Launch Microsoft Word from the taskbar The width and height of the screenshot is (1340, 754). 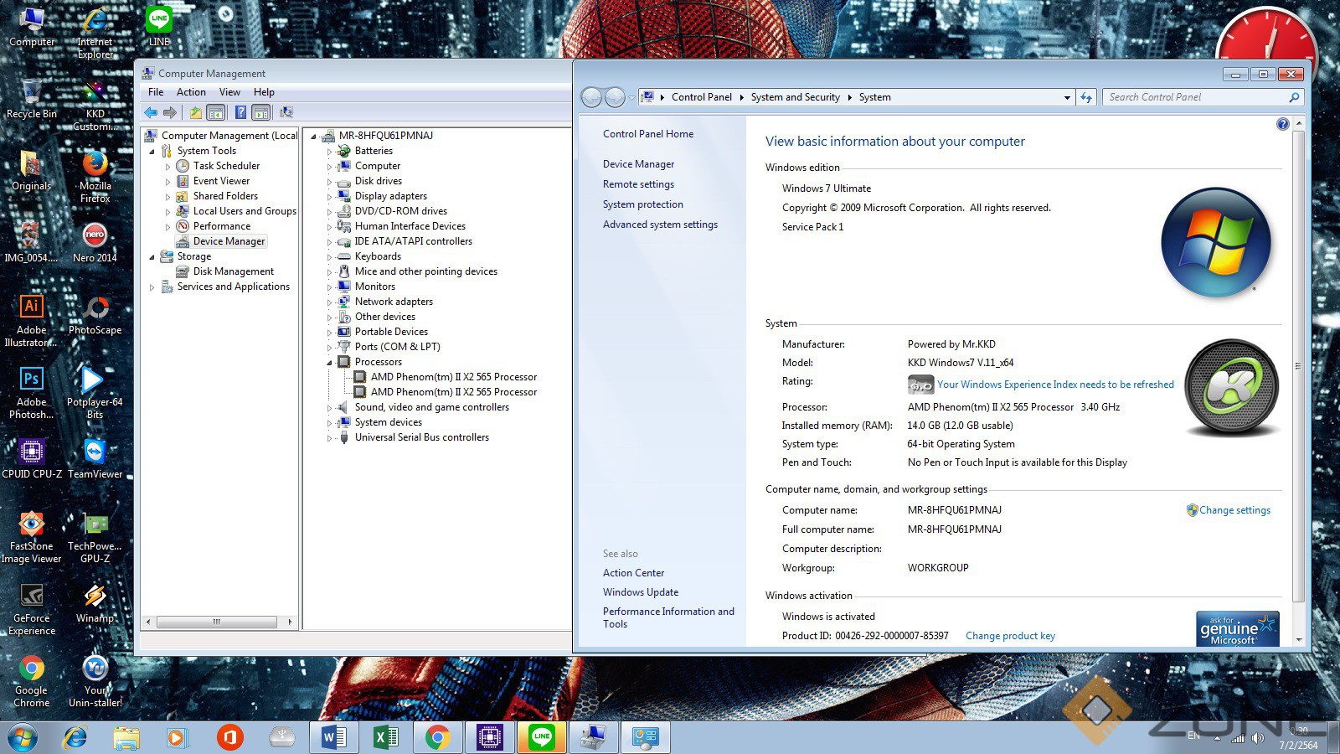pos(333,737)
